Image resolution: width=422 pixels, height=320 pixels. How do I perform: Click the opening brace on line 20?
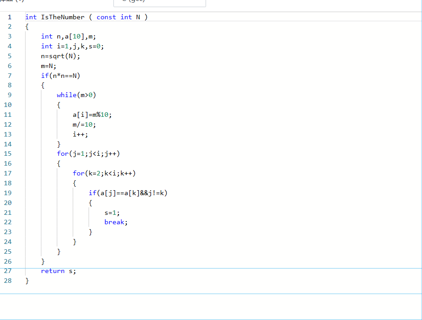coord(90,203)
